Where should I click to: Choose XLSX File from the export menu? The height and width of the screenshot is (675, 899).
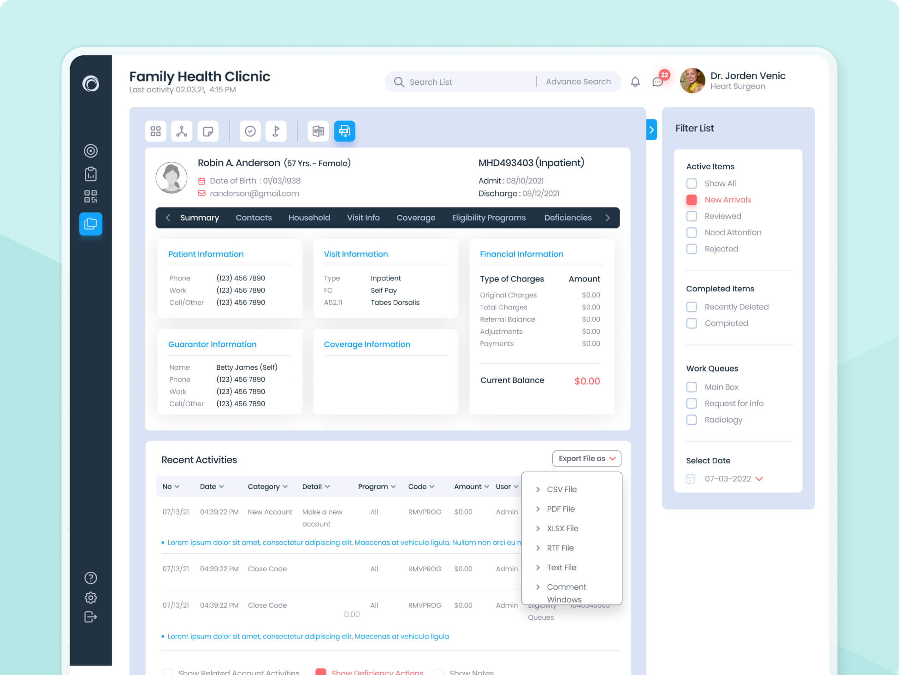[562, 528]
